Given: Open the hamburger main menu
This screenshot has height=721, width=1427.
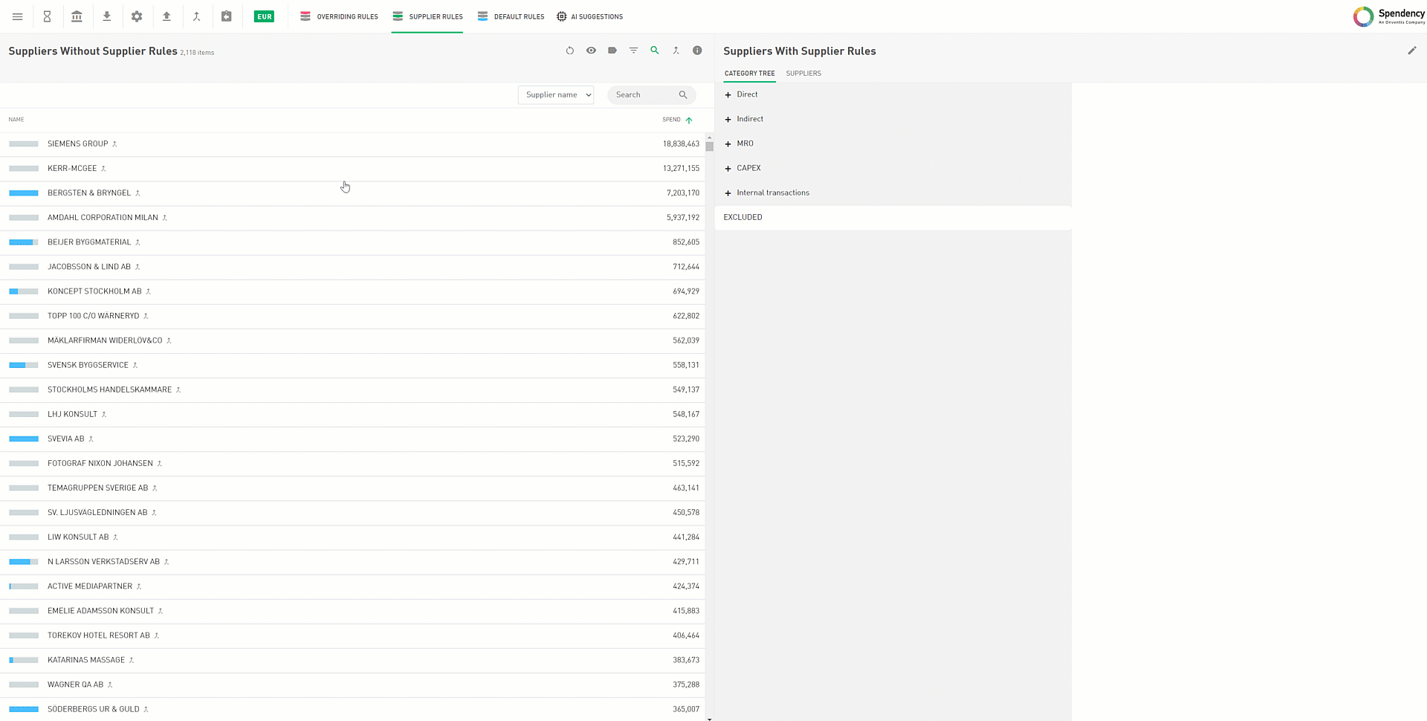Looking at the screenshot, I should point(17,16).
